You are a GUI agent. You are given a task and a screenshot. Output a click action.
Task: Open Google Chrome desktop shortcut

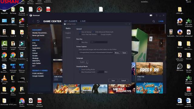point(4,57)
